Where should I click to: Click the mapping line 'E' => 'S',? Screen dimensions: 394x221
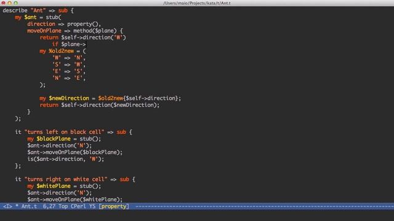(69, 71)
